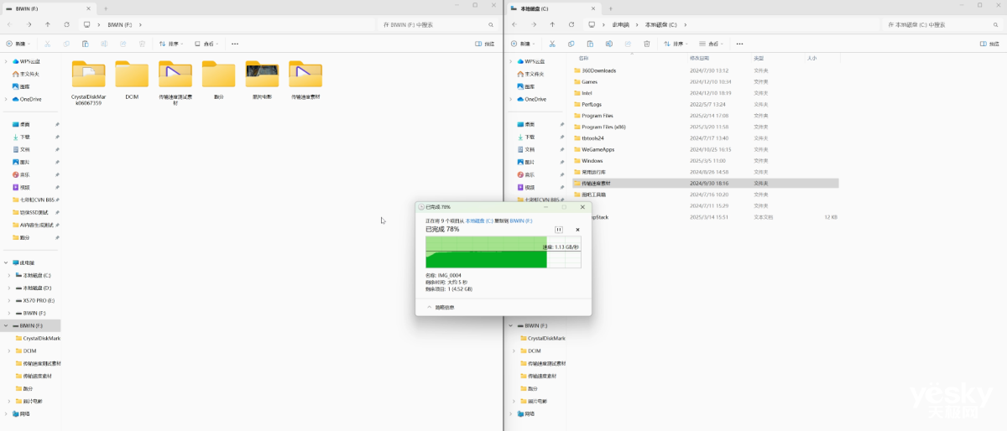Click the BIWIN (F:) destination link in copy dialog
1007x431 pixels.
pyautogui.click(x=521, y=221)
